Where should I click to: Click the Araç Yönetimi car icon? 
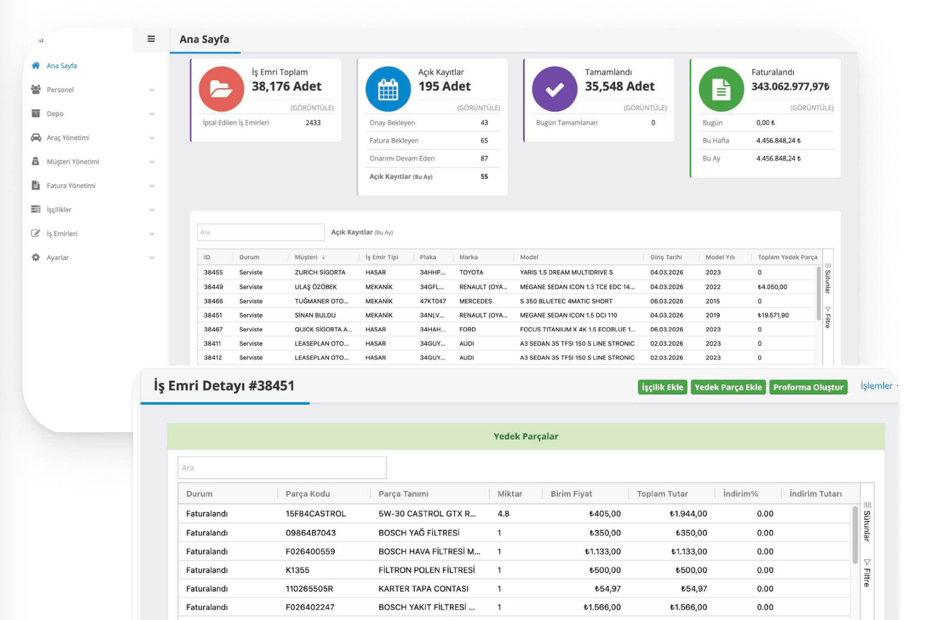coord(36,137)
